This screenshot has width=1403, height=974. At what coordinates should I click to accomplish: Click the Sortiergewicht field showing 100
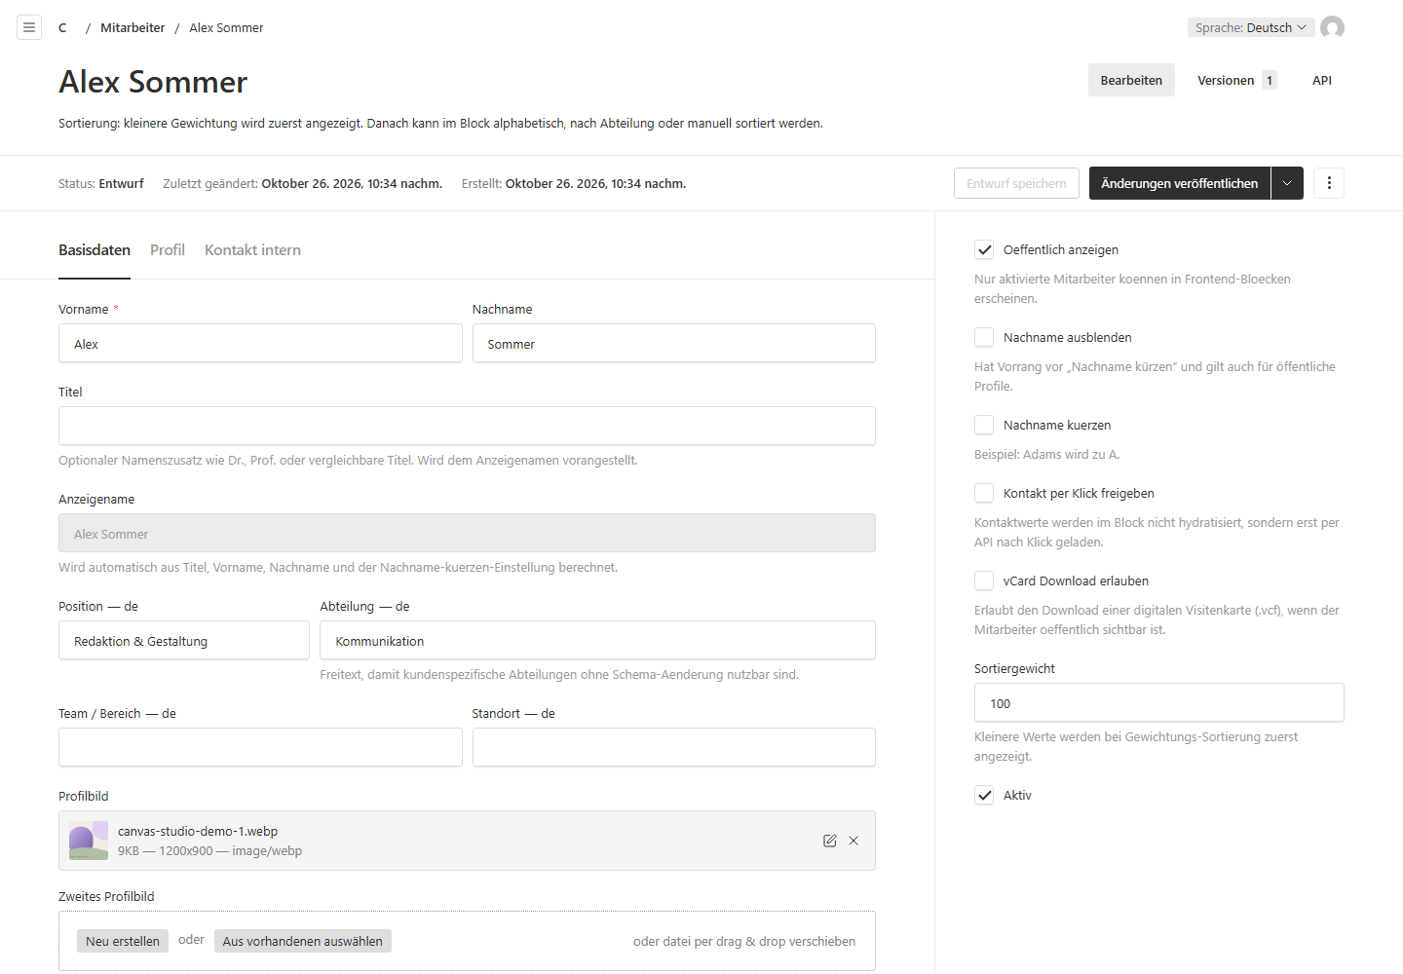point(1159,702)
